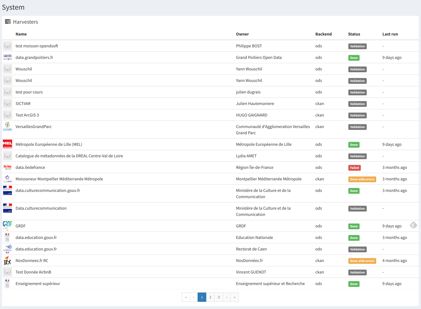Click the MEL red logo
This screenshot has height=309, width=421.
7,144
